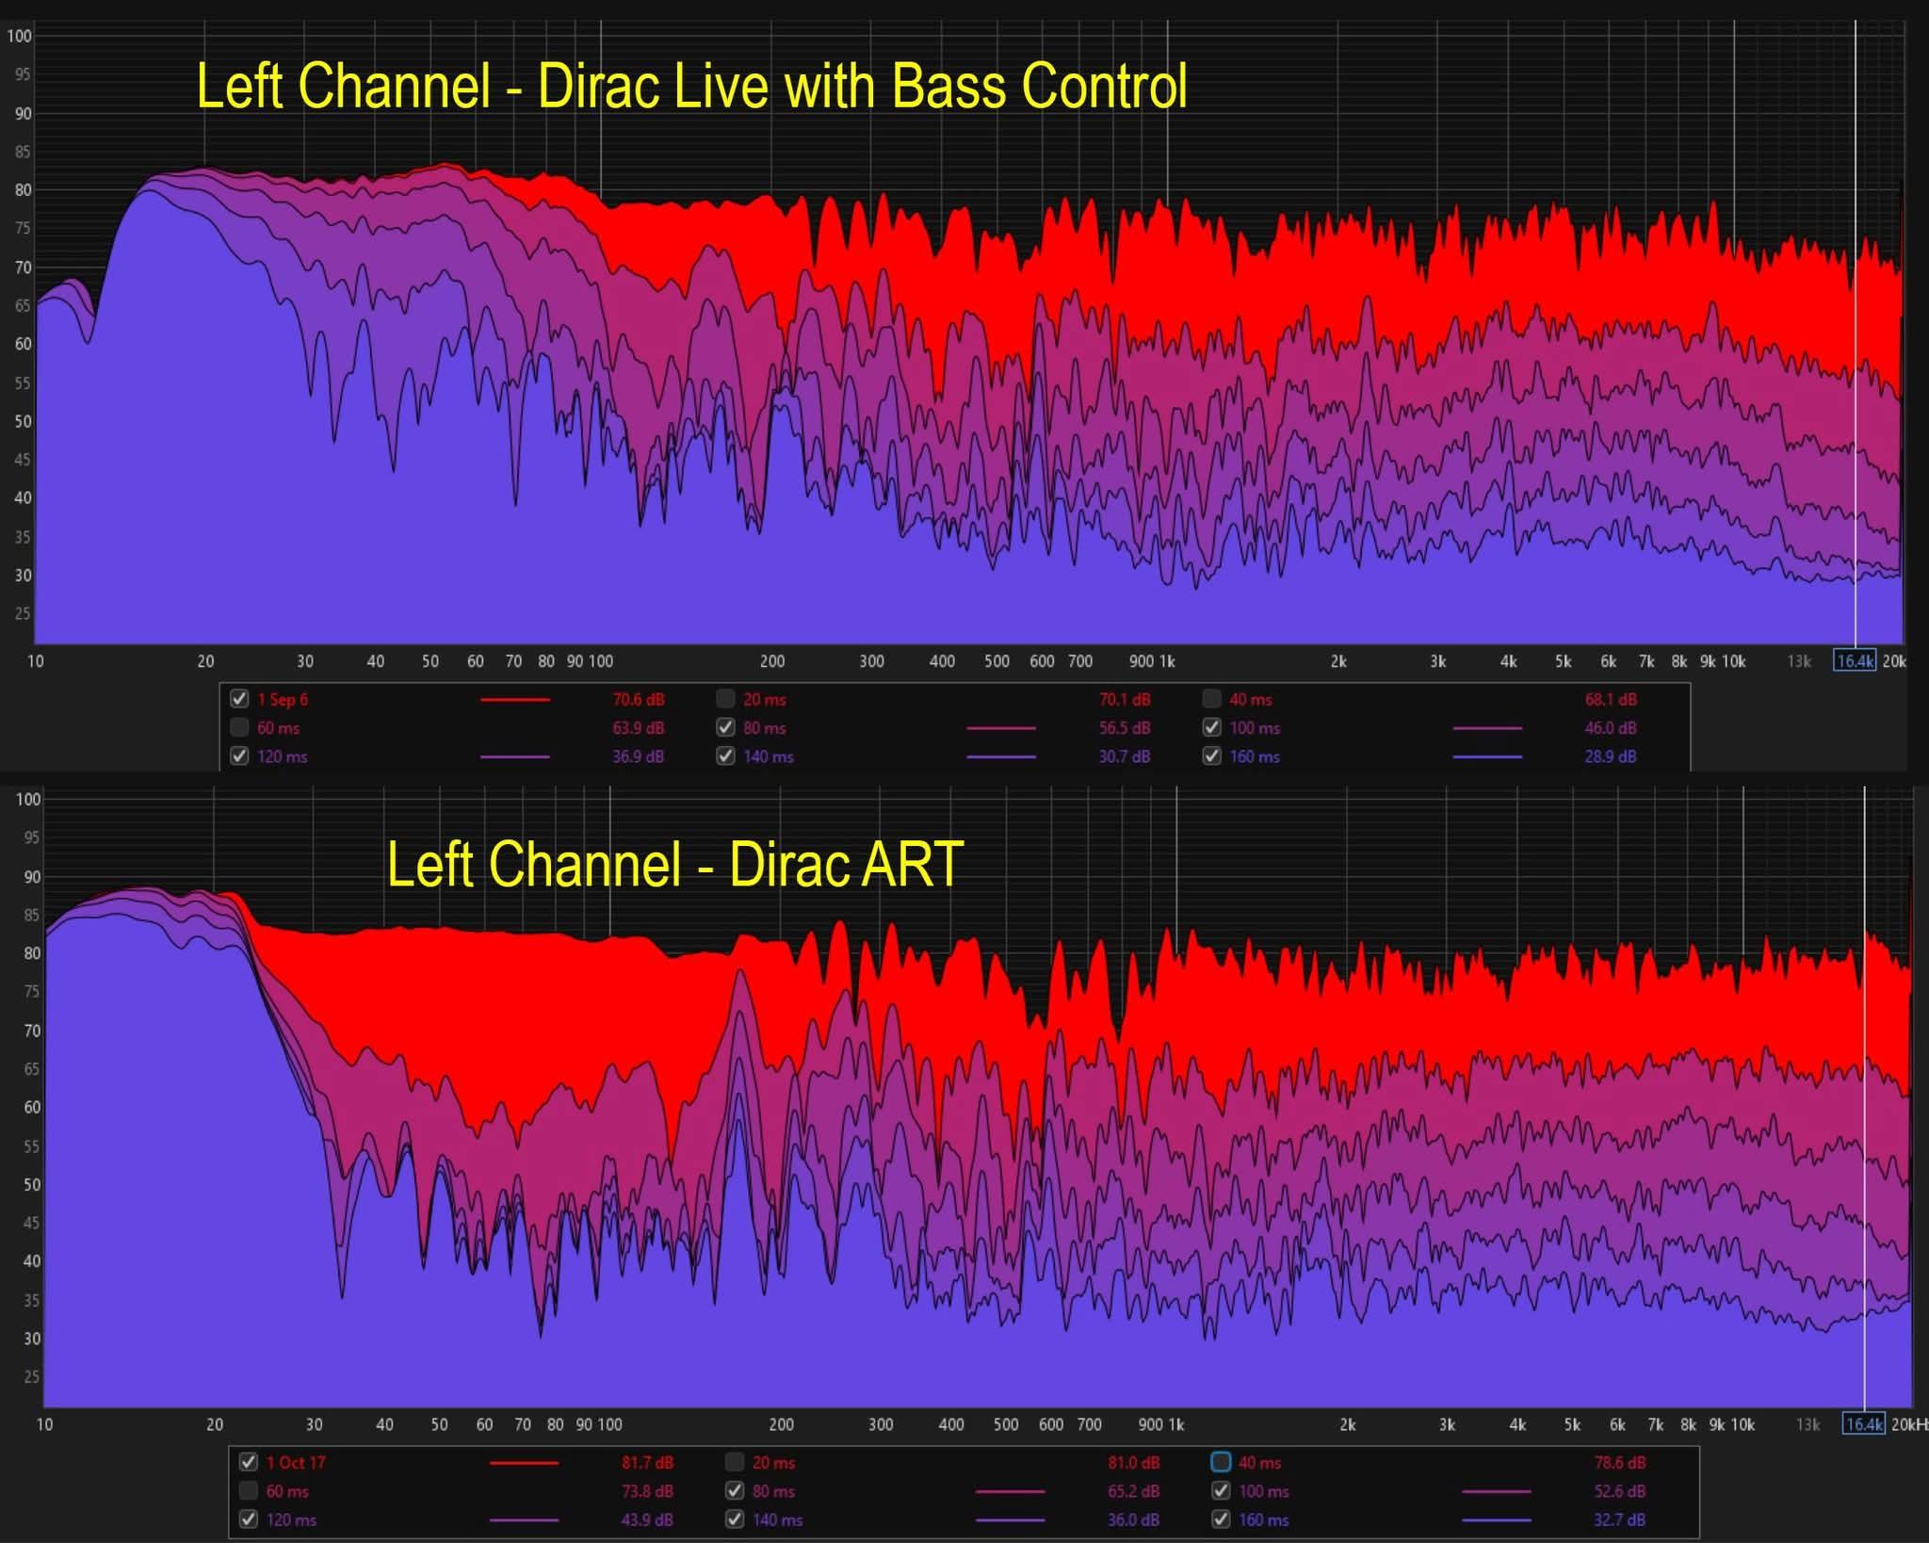This screenshot has width=1929, height=1543.
Task: Disable the 100 ms slice in bottom legend
Action: pos(1221,1490)
